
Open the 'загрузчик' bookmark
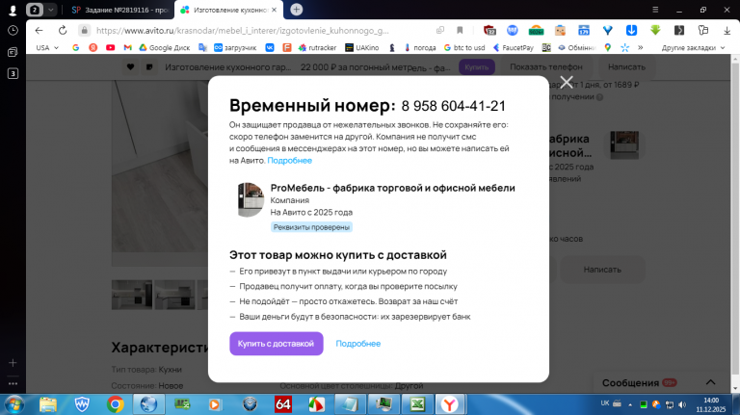tap(235, 47)
